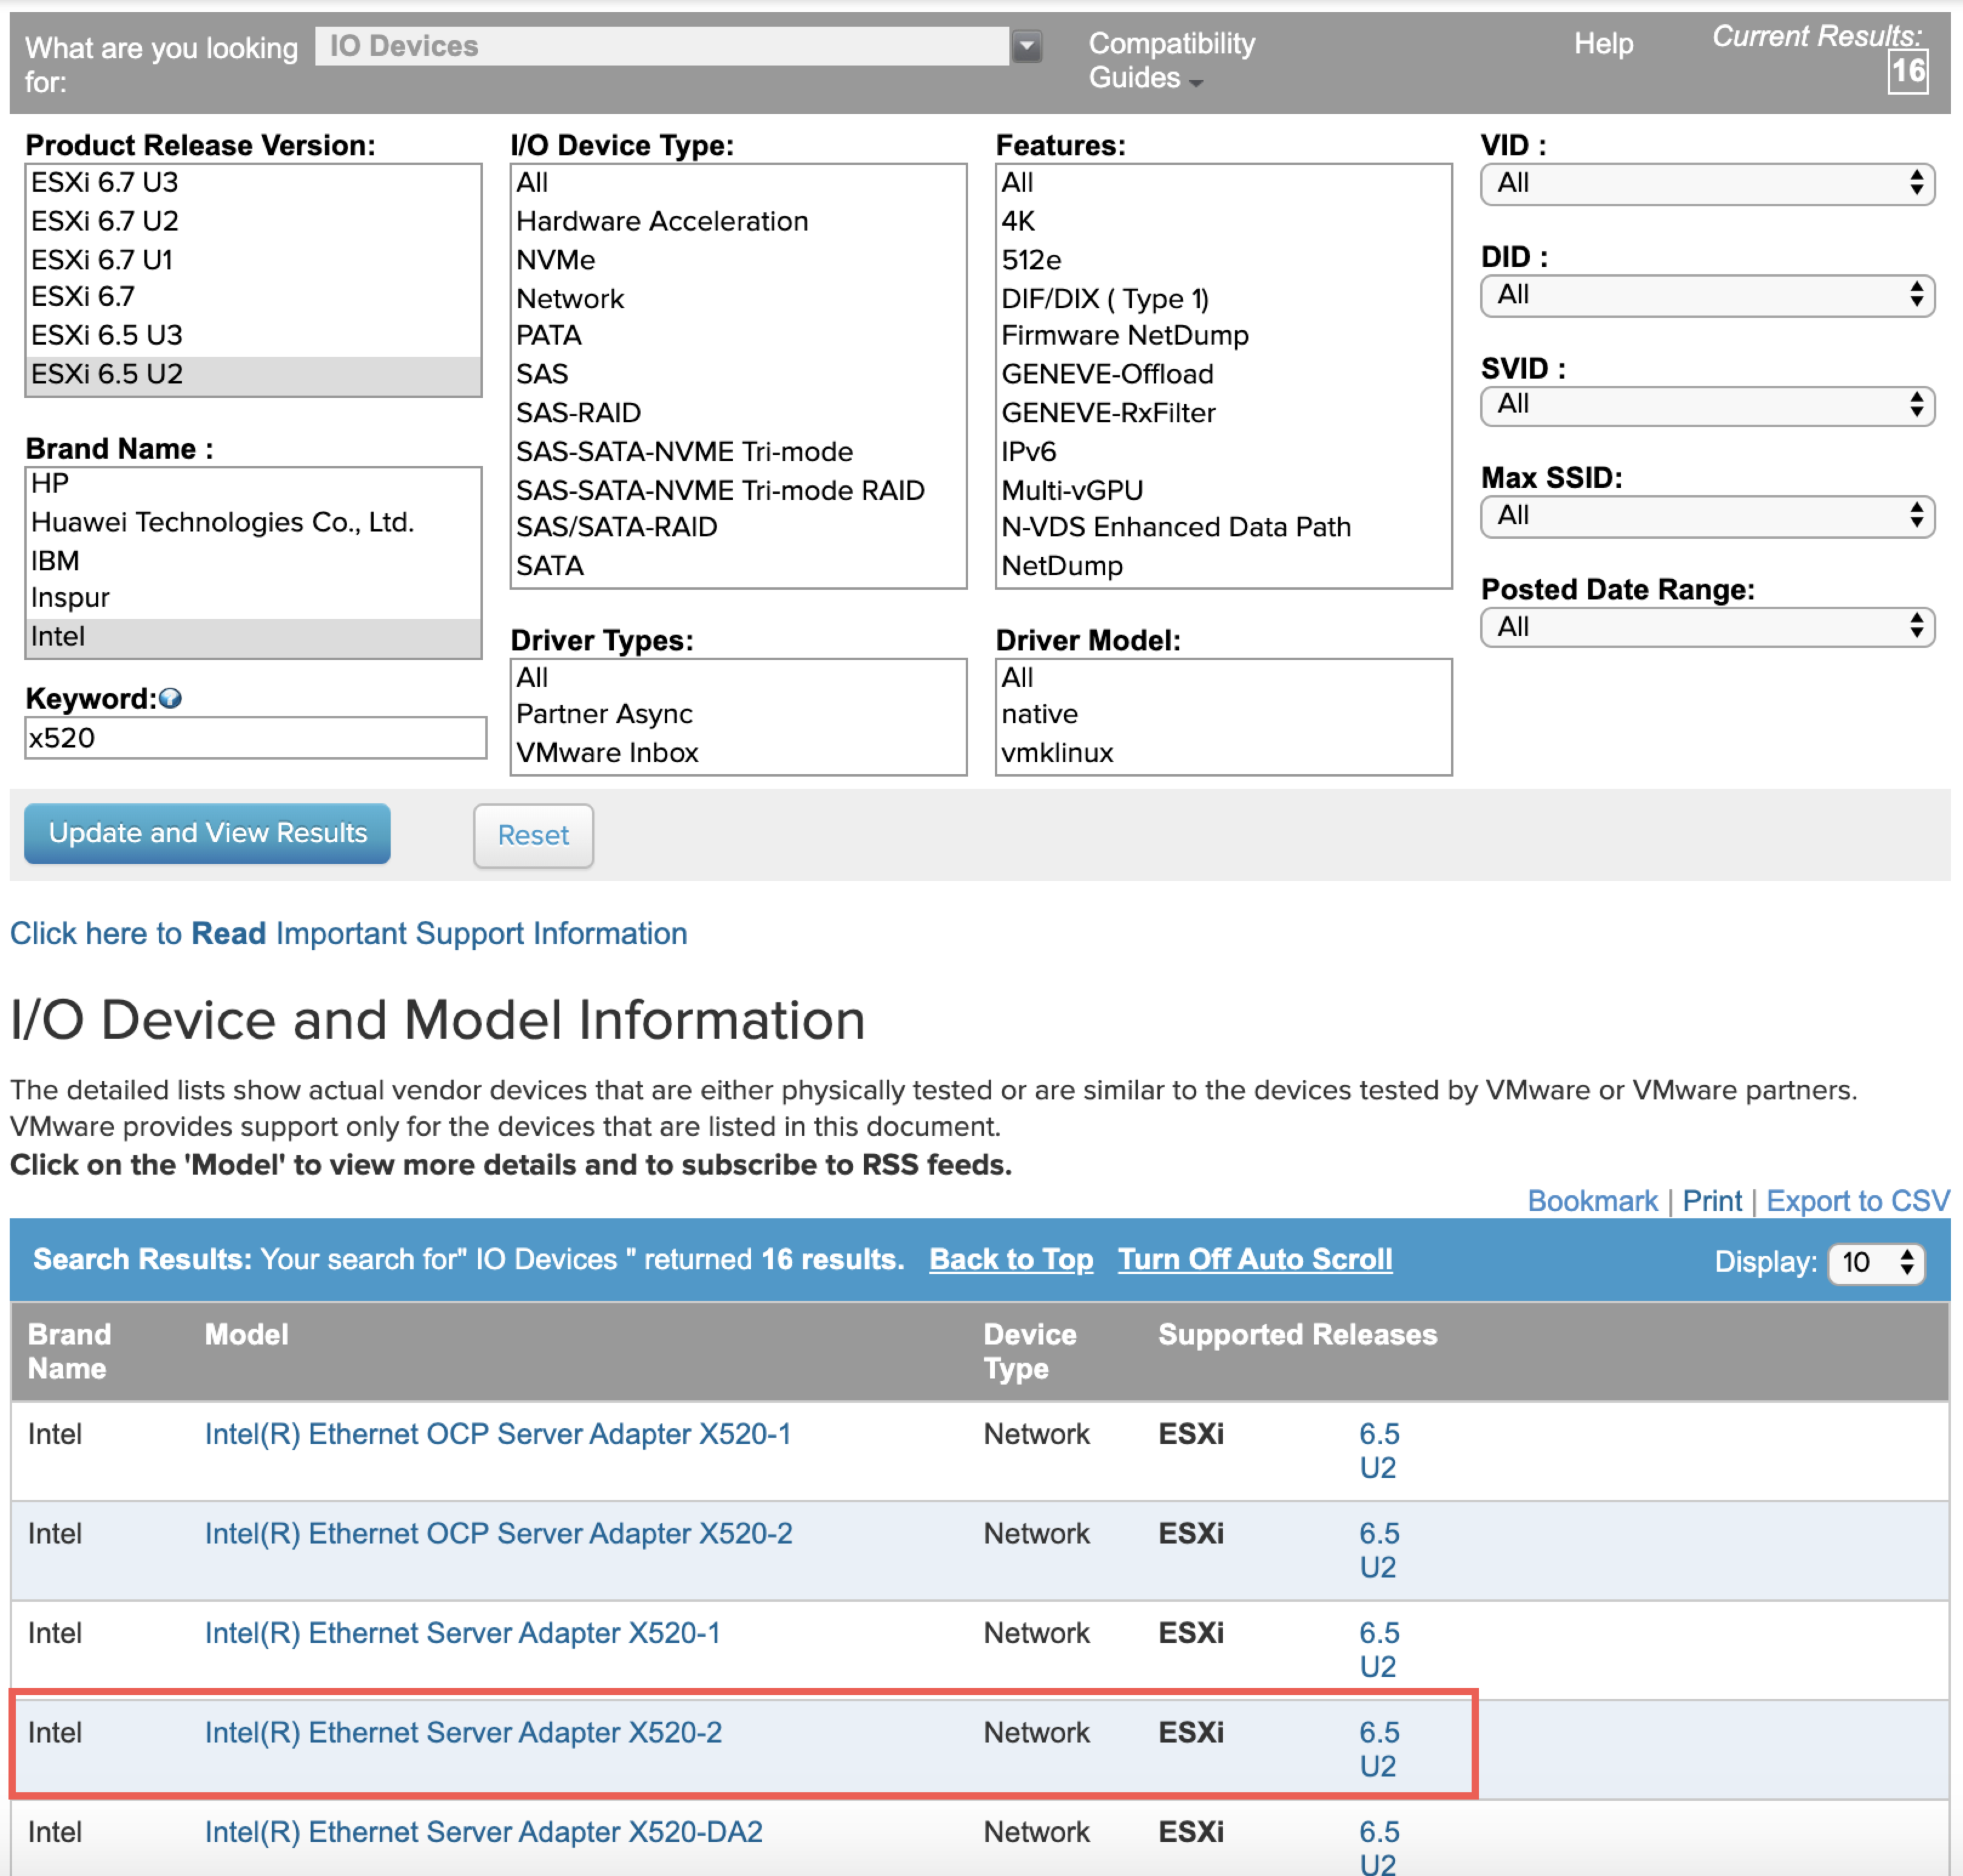Select N-VDS Enhanced Data Path feature
The height and width of the screenshot is (1876, 1963).
(1223, 527)
